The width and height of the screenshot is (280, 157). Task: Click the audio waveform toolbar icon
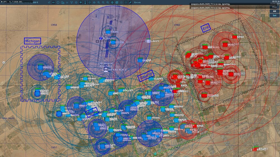(x=94, y=3)
